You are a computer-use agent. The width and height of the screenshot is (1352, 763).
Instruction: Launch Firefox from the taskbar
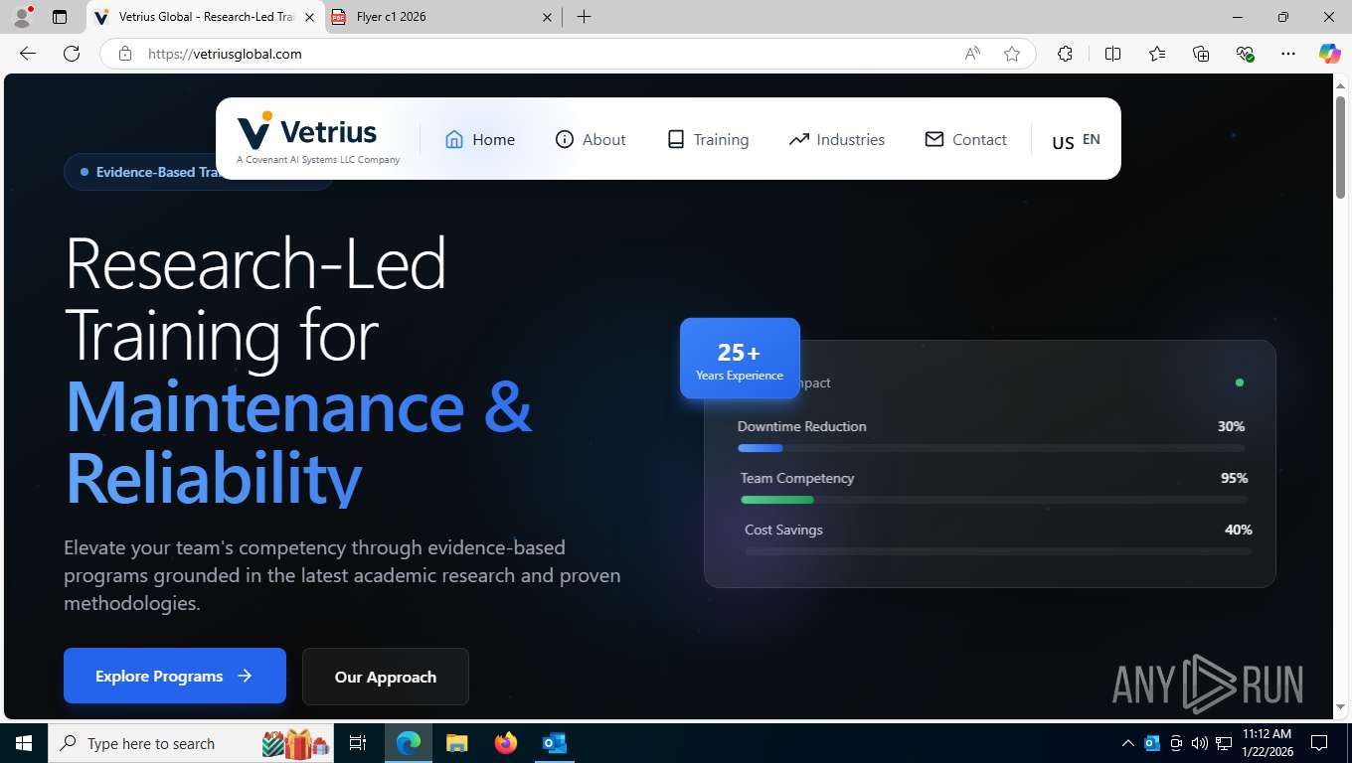[506, 743]
